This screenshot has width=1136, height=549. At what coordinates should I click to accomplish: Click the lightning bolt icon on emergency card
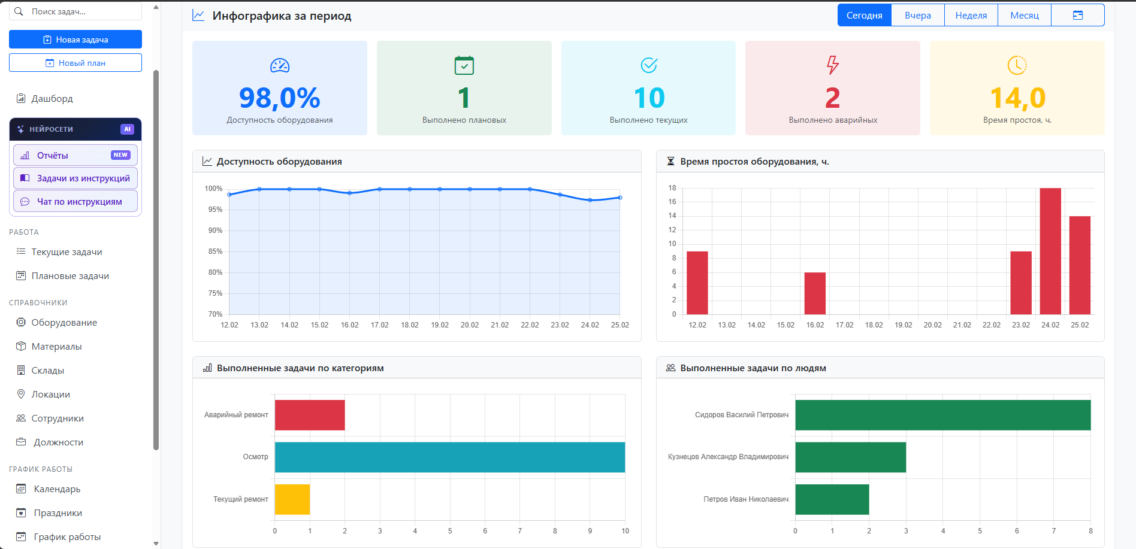coord(833,65)
